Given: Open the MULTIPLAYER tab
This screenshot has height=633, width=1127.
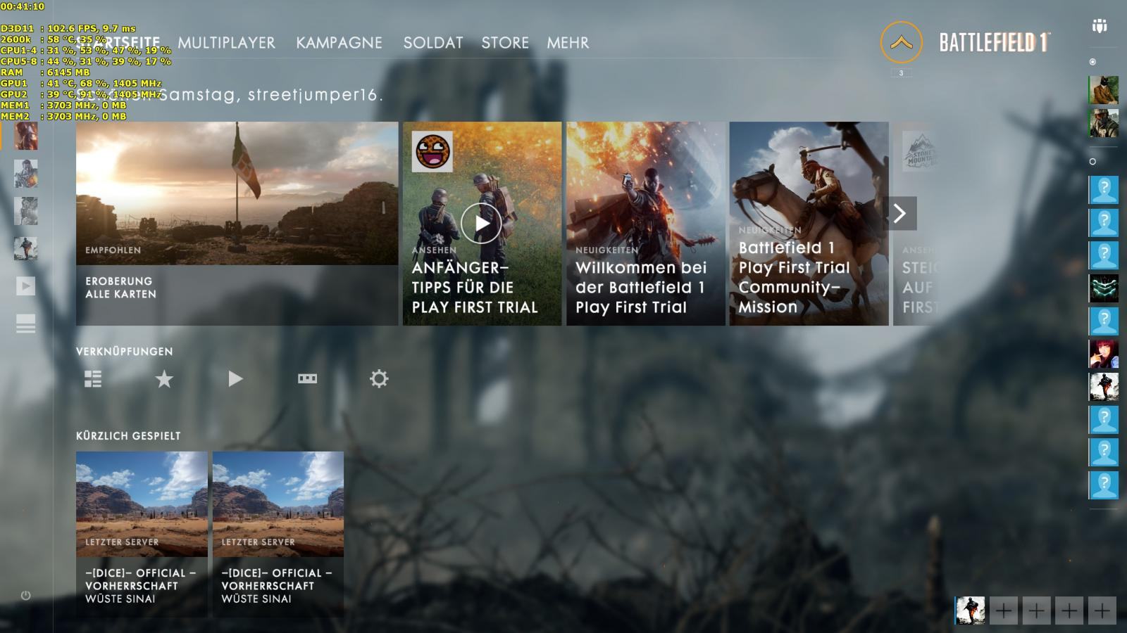Looking at the screenshot, I should coord(226,43).
